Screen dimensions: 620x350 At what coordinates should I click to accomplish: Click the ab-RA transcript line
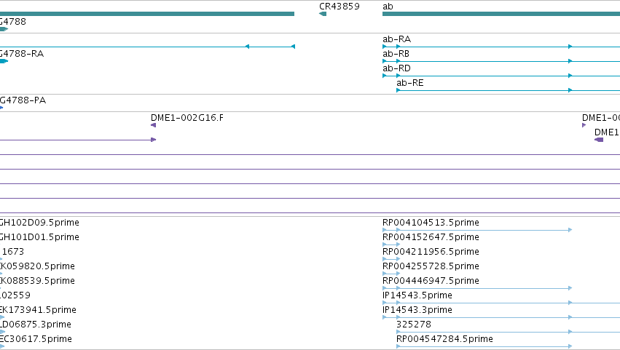pos(501,47)
